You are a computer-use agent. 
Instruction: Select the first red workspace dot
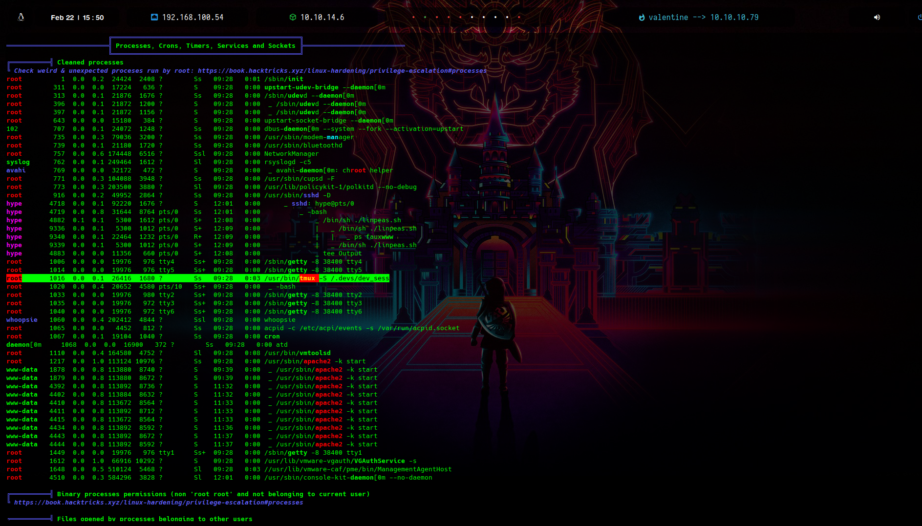click(x=413, y=17)
